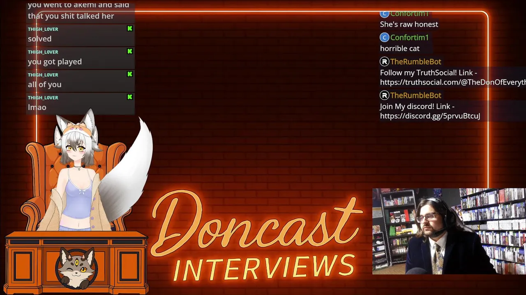Viewport: 526px width, 295px height.
Task: Click the cat mascot logo on the desk
Action: coord(76,268)
